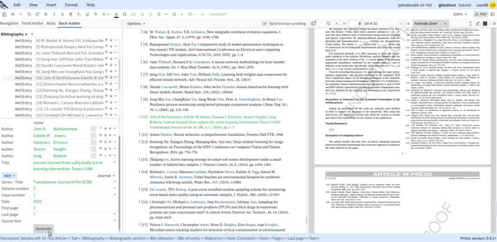Go to previous page in PDF viewer
The image size is (497, 242).
click(x=336, y=24)
